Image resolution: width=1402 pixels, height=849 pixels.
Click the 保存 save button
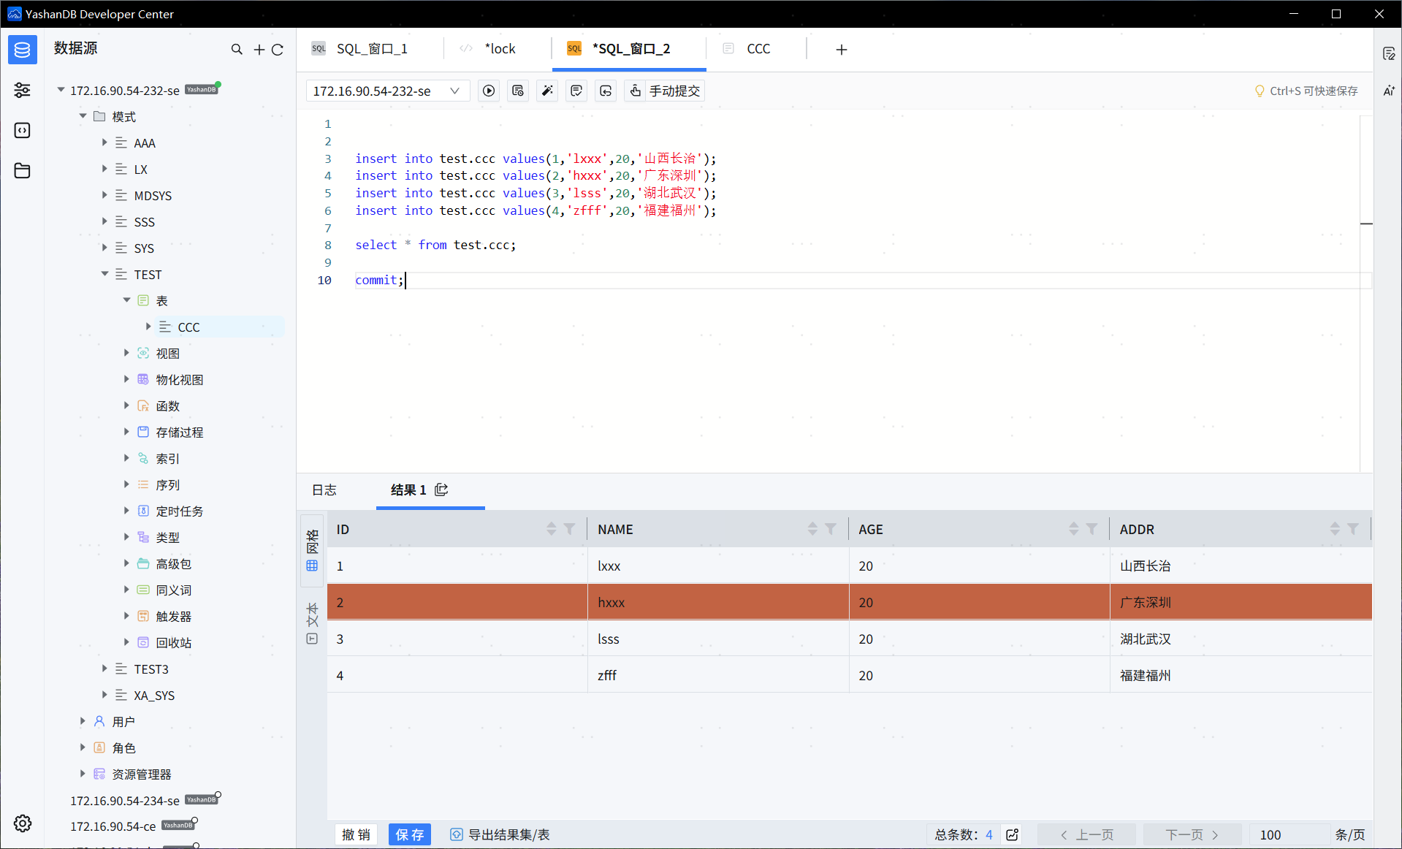pos(409,834)
